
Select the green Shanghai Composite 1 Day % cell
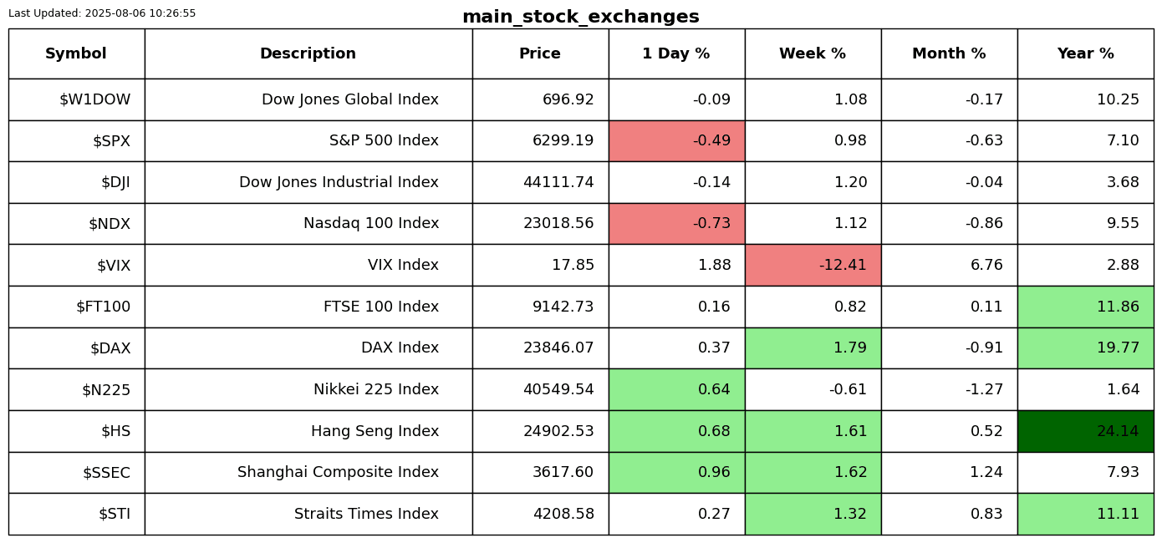[676, 473]
